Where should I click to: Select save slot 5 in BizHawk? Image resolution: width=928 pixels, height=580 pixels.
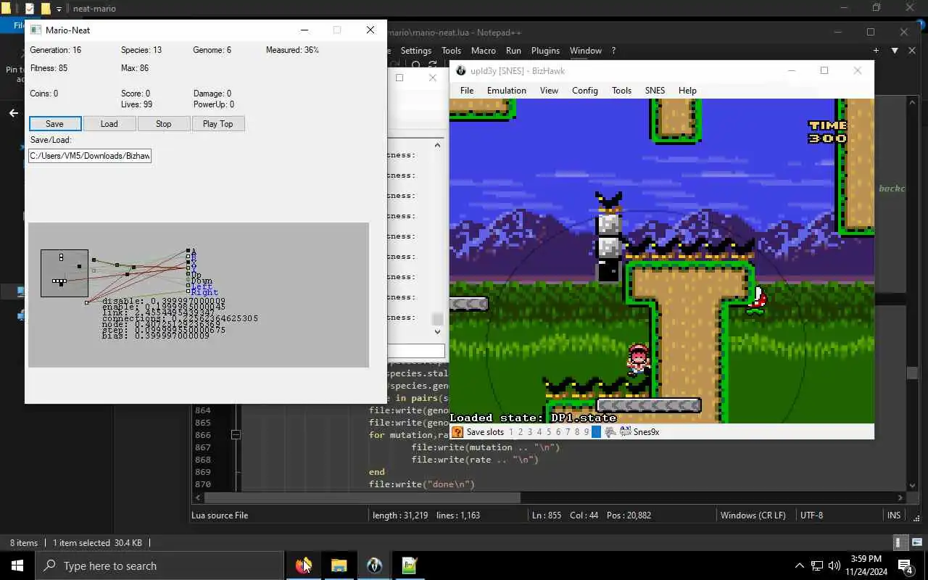549,432
